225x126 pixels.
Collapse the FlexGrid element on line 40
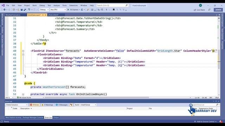click(23, 51)
